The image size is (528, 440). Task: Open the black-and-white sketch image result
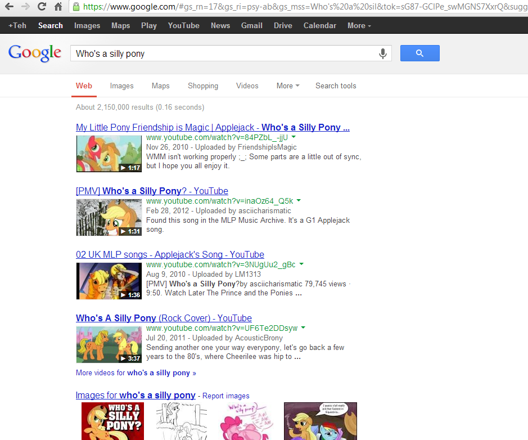(x=182, y=421)
